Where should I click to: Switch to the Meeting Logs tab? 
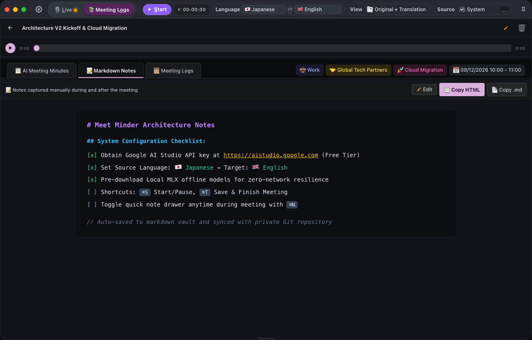click(x=173, y=70)
